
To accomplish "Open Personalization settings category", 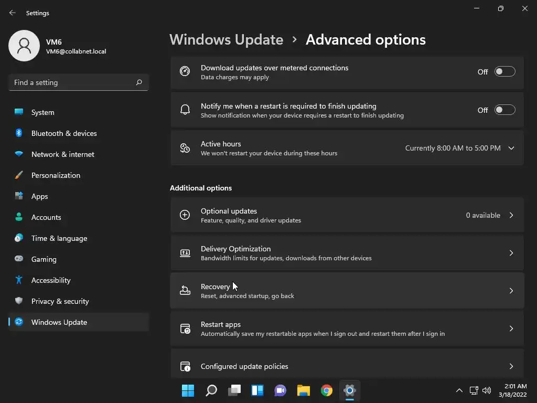I will [x=79, y=175].
